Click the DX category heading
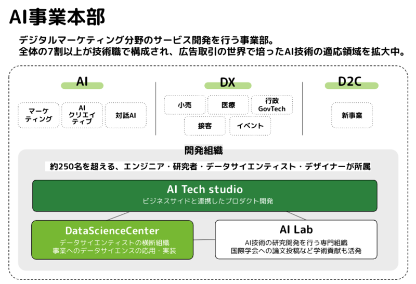 tap(228, 83)
